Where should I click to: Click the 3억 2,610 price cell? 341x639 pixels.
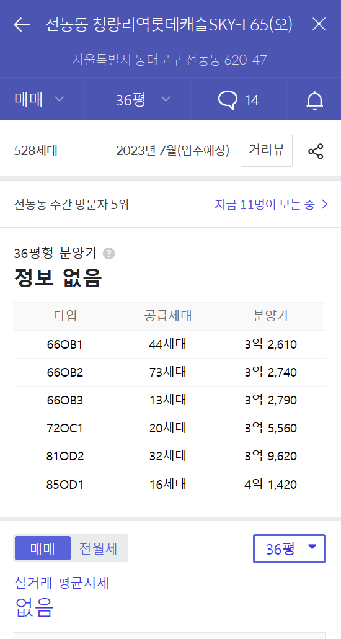(x=271, y=345)
